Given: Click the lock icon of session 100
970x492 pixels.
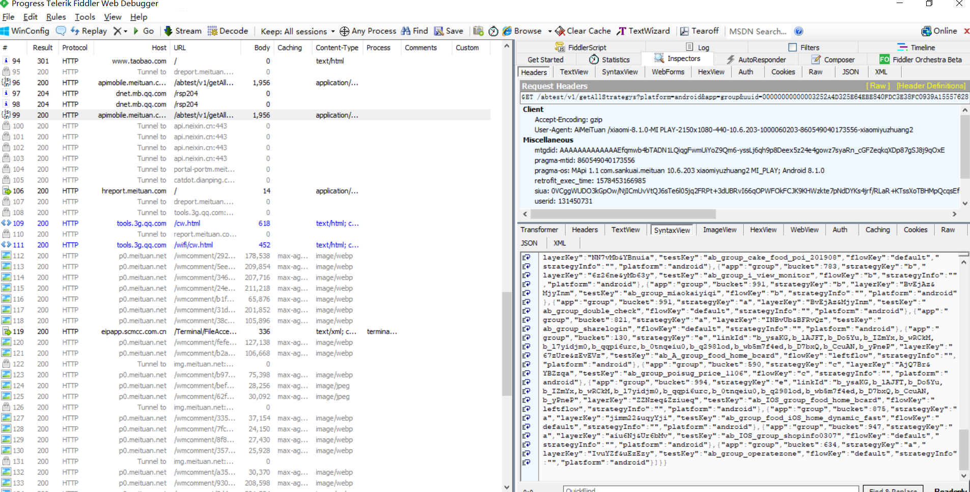Looking at the screenshot, I should [7, 126].
